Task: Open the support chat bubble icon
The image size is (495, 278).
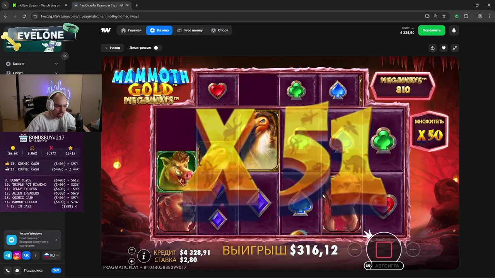Action: tap(17, 270)
